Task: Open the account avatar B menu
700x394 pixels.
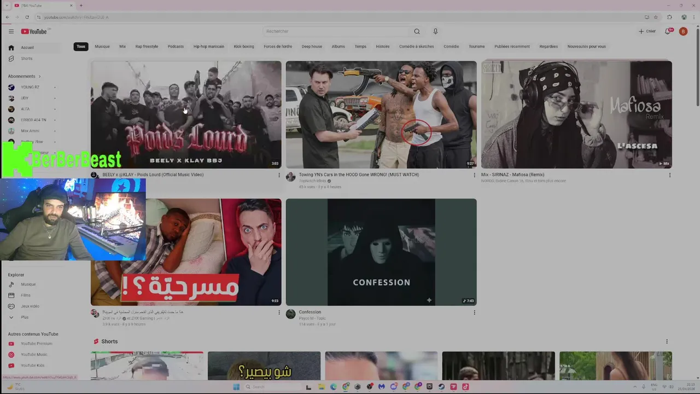Action: point(683,31)
